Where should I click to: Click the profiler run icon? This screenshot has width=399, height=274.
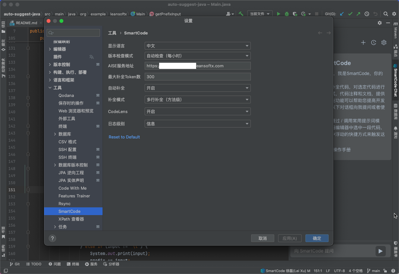tap(303, 14)
